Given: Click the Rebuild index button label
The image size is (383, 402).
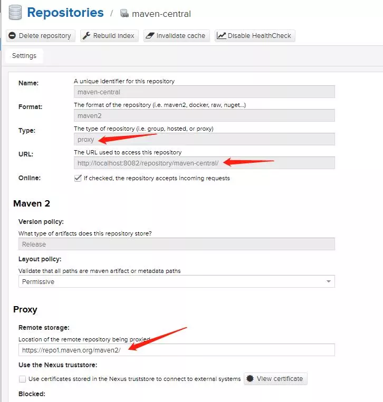Looking at the screenshot, I should 114,36.
